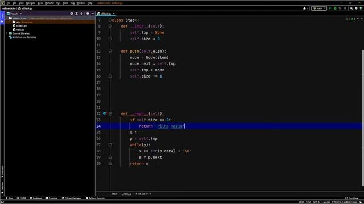Open the VCS menu
This screenshot has width=364, height=204.
pyautogui.click(x=72, y=3)
